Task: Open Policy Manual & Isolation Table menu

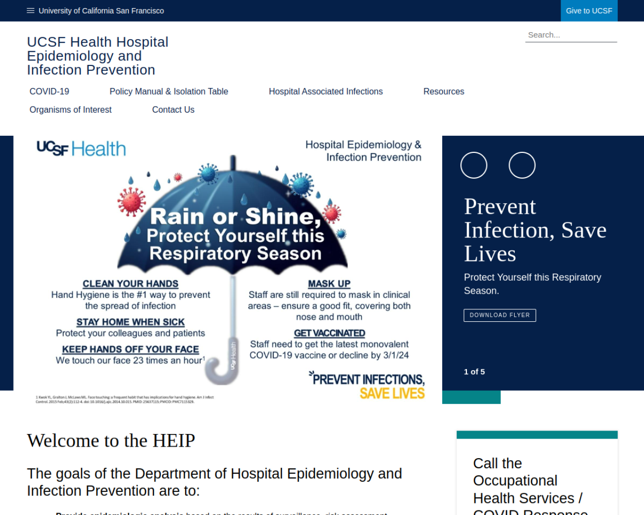Action: coord(169,92)
